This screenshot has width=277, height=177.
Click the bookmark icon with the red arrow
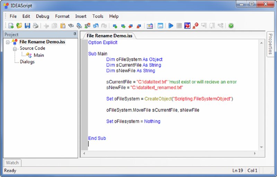(x=131, y=26)
